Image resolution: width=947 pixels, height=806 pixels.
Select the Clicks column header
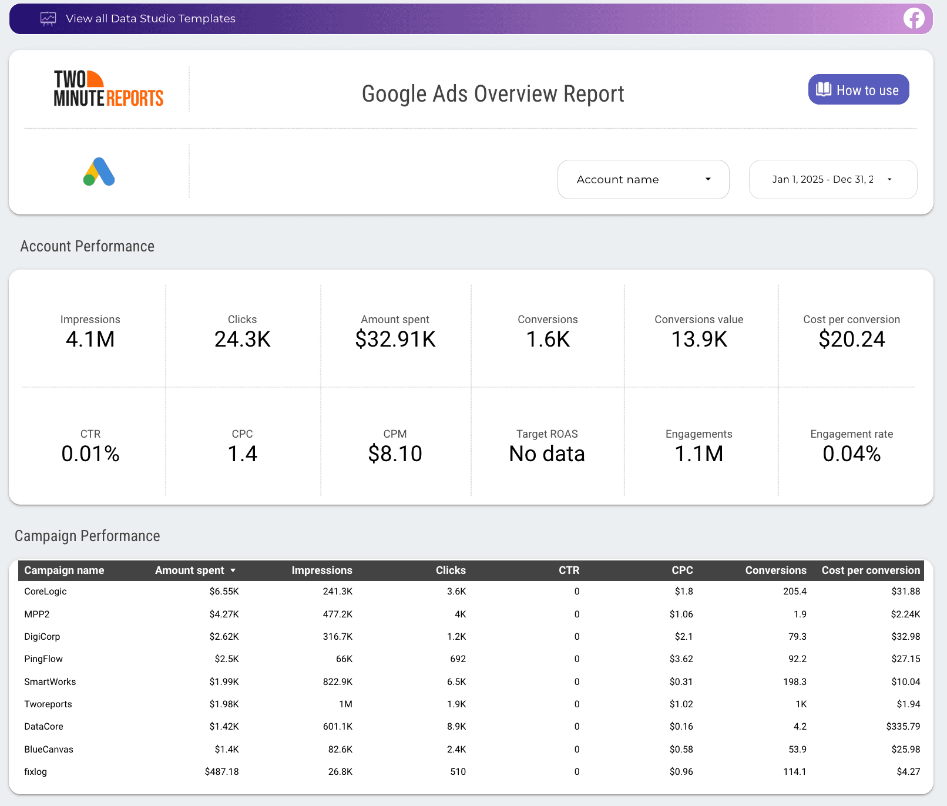pyautogui.click(x=450, y=570)
